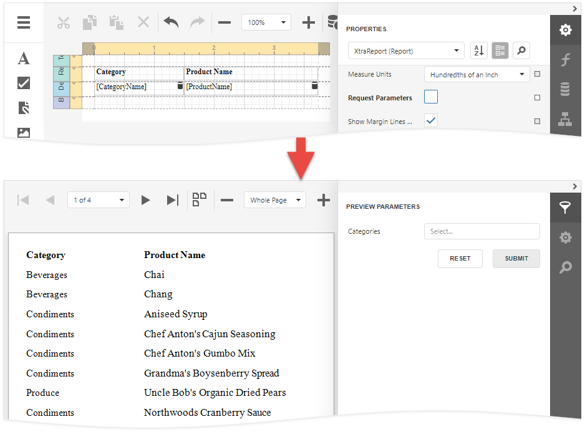
Task: Open the search panel in the preview sidebar
Action: (565, 267)
